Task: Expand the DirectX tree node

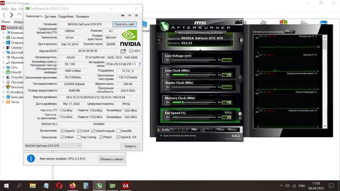Action: [3, 72]
